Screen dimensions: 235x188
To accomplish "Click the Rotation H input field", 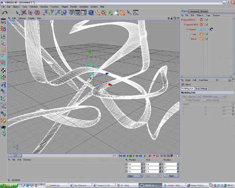I will pyautogui.click(x=171, y=164).
